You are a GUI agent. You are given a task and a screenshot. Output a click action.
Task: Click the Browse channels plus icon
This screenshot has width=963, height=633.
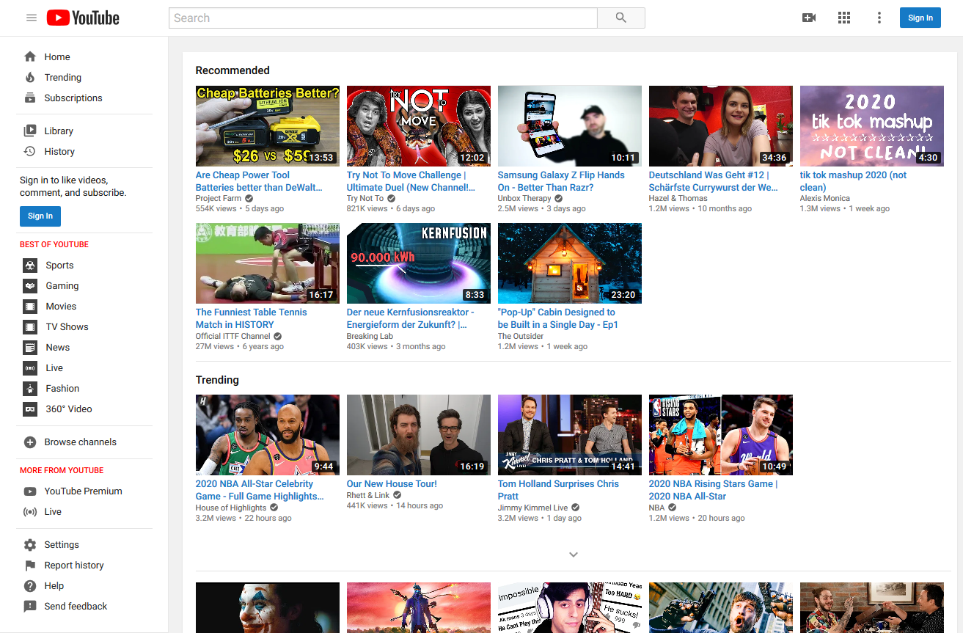coord(30,442)
